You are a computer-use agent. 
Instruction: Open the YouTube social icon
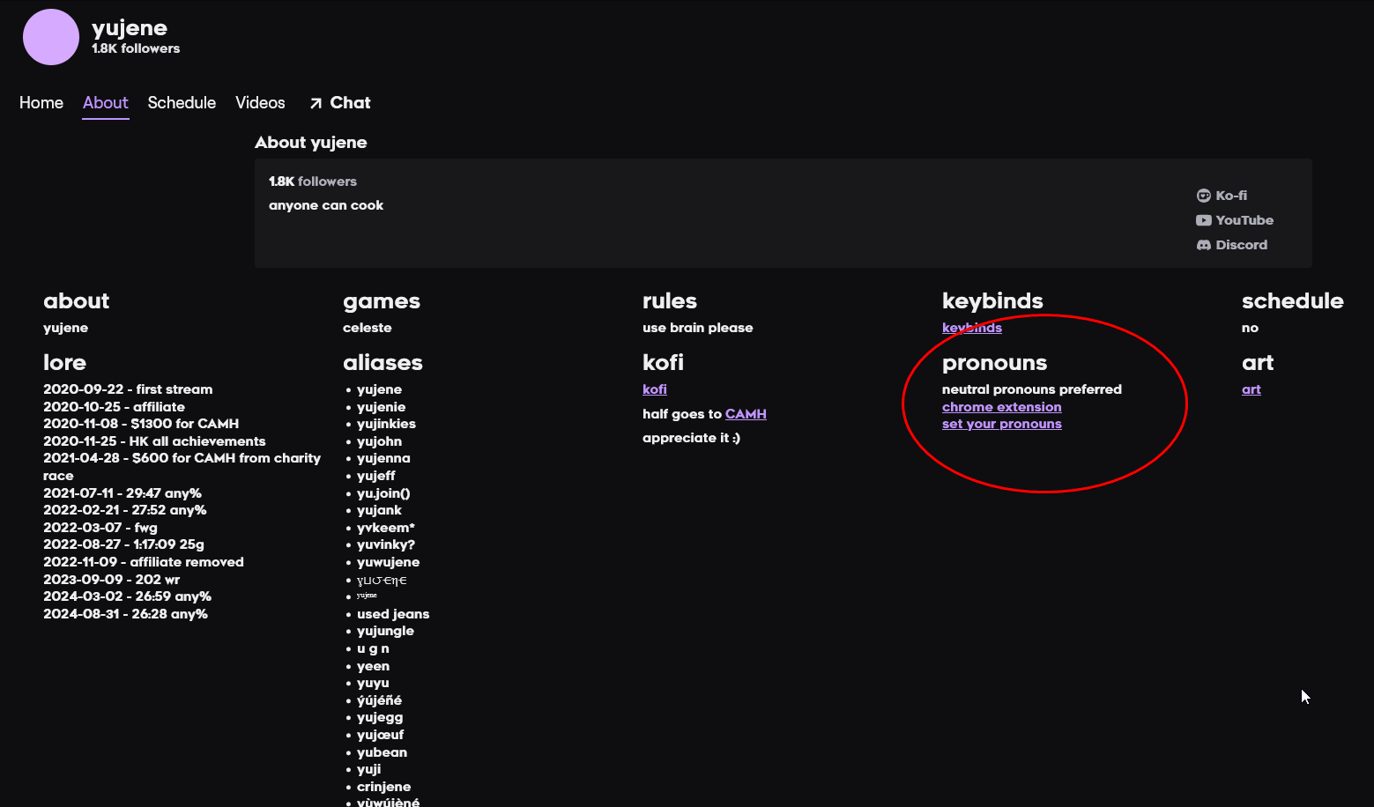click(x=1203, y=220)
